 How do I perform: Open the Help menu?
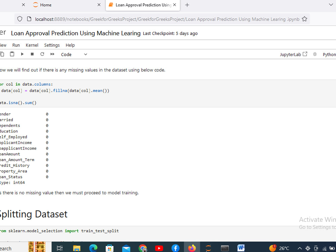click(x=70, y=45)
